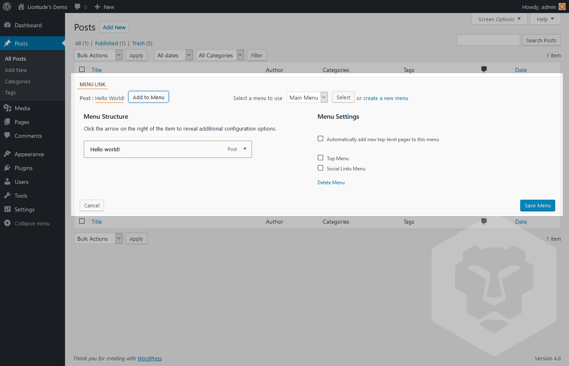Click the Collapse menu arrow icon
This screenshot has height=366, width=569.
click(x=7, y=223)
